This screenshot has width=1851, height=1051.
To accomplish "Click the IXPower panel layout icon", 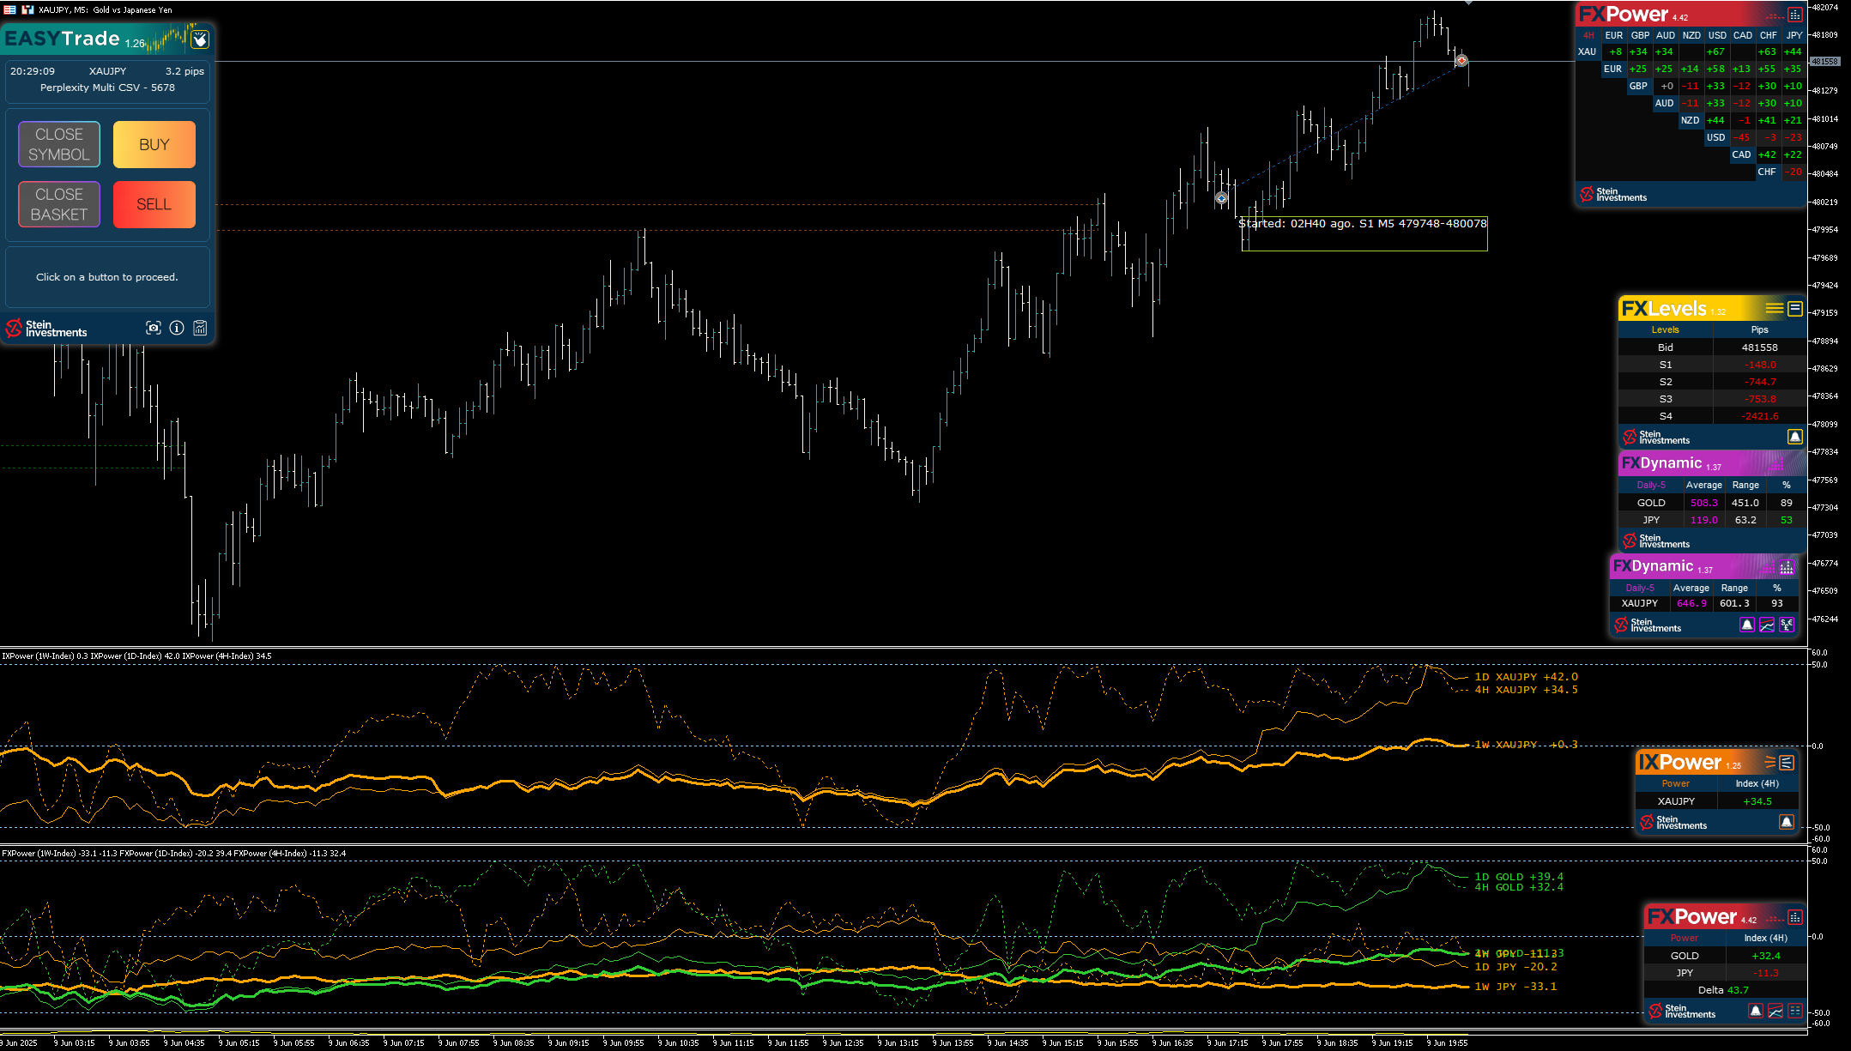I will 1787,763.
